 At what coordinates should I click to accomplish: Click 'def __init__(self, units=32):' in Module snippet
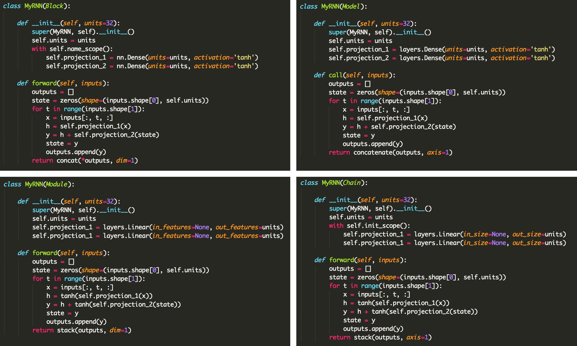[69, 202]
